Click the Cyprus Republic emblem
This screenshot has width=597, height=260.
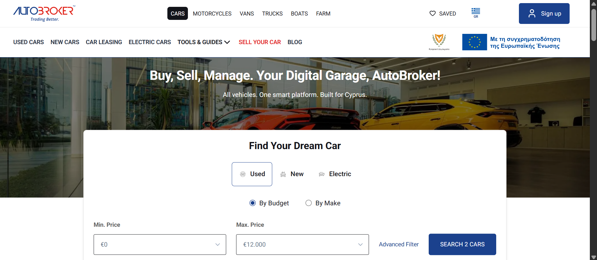tap(439, 42)
